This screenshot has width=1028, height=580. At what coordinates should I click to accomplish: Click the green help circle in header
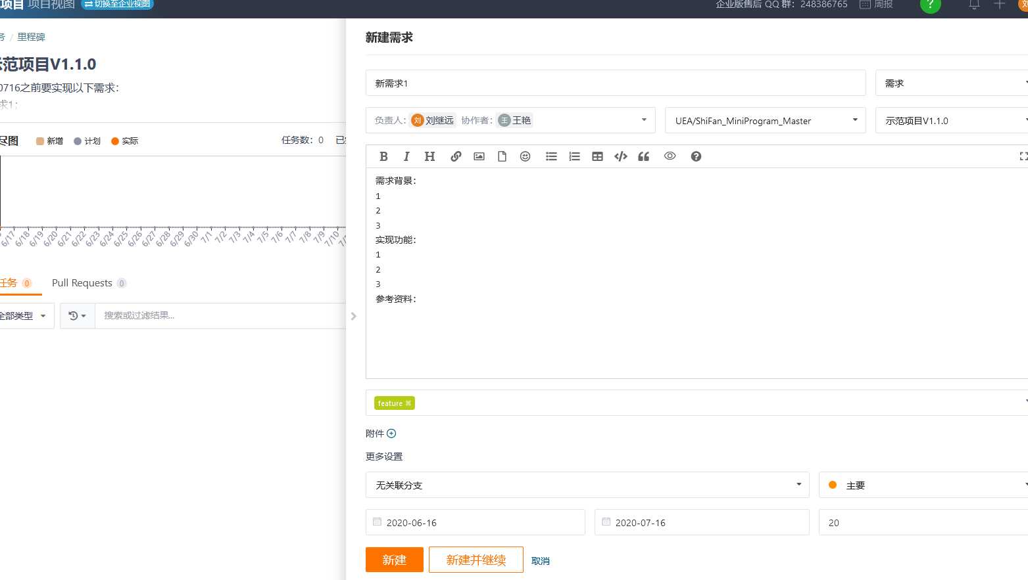pos(930,5)
